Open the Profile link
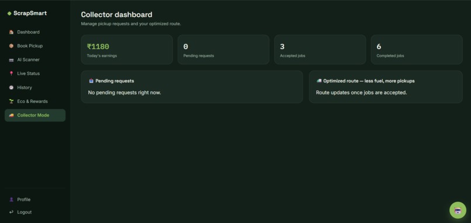 35,200
